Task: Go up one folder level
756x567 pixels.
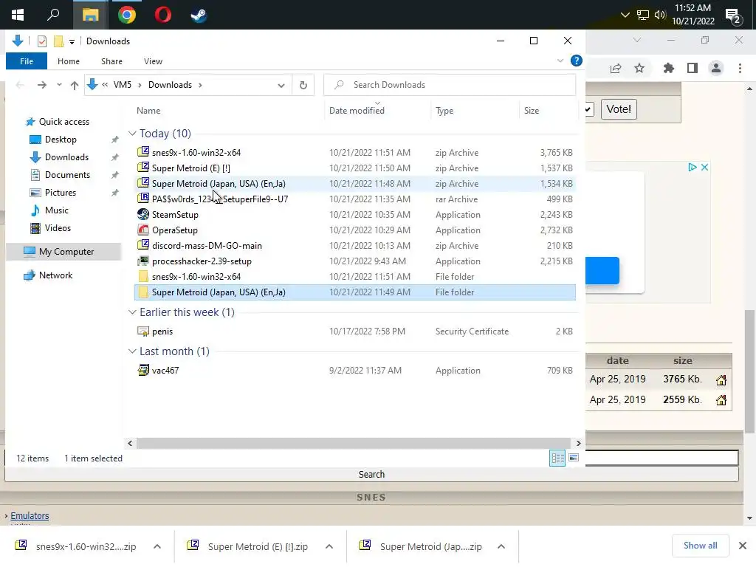Action: tap(75, 86)
